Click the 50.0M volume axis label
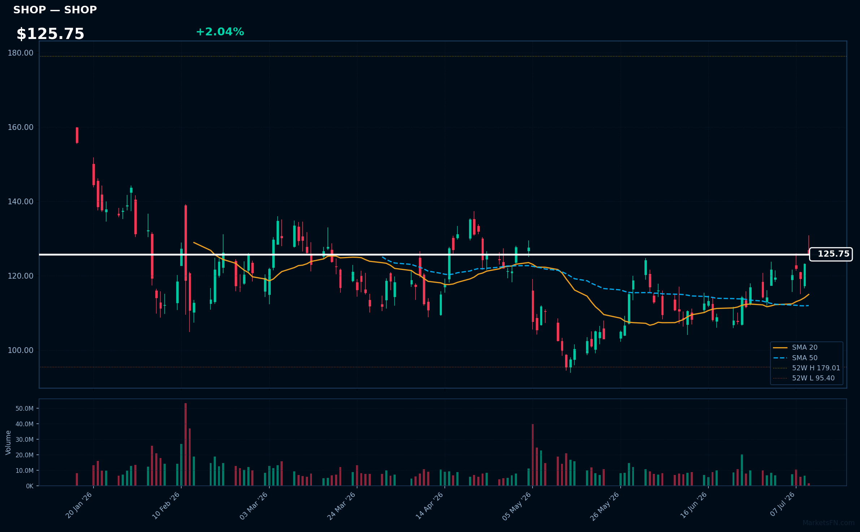Viewport: 860px width, 532px height. point(25,409)
